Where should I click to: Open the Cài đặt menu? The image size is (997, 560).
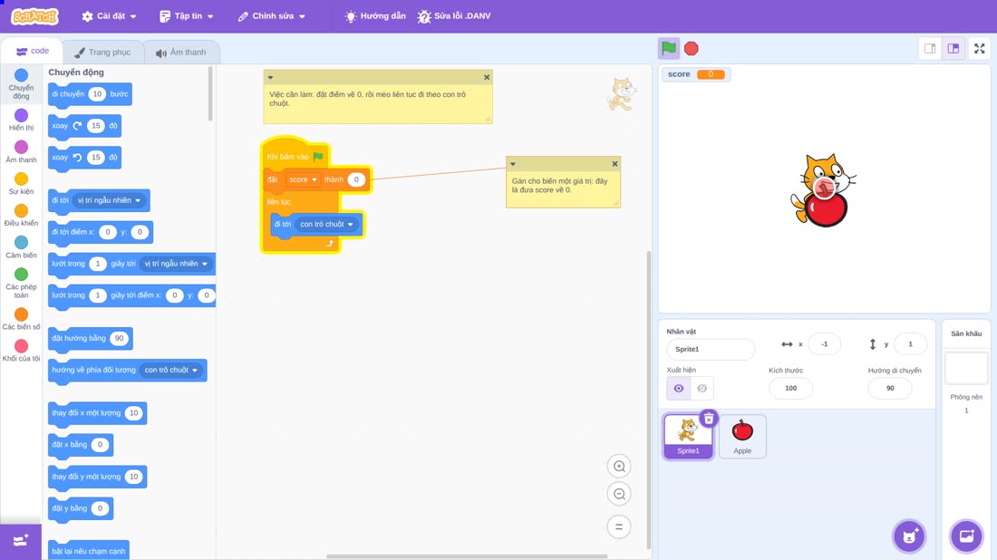coord(110,16)
